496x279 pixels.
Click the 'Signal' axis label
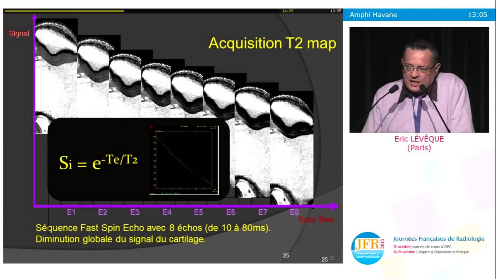(x=19, y=33)
